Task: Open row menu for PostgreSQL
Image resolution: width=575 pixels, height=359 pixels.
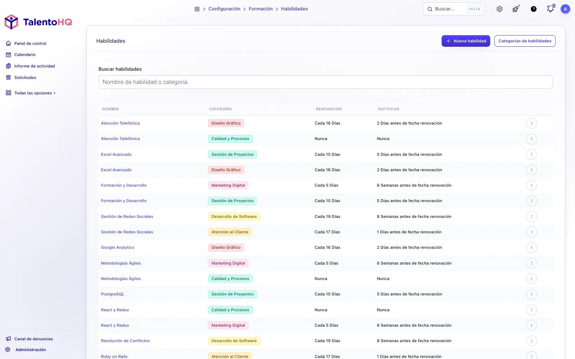Action: coord(532,294)
